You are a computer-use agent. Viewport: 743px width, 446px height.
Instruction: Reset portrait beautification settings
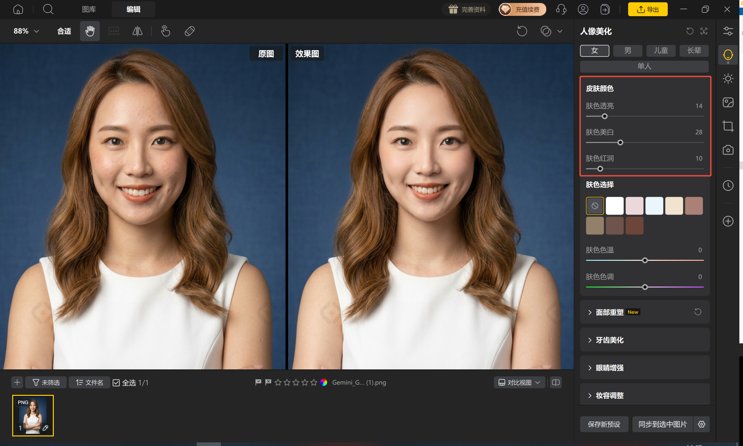(690, 31)
